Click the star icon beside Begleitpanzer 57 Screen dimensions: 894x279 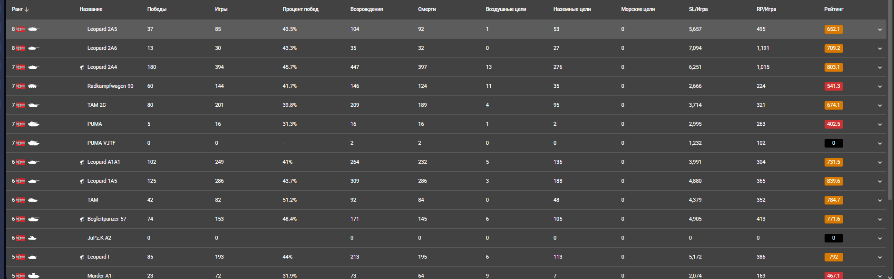pos(82,219)
